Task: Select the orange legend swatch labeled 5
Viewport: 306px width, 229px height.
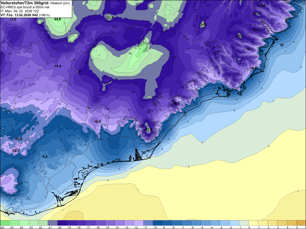Action: tap(301, 223)
